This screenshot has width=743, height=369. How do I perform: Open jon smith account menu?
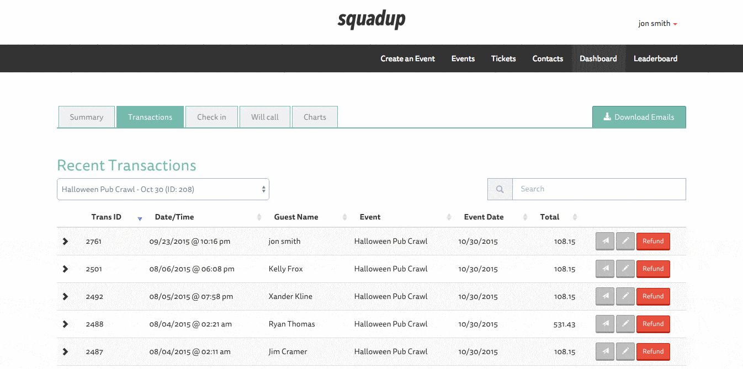(x=657, y=24)
